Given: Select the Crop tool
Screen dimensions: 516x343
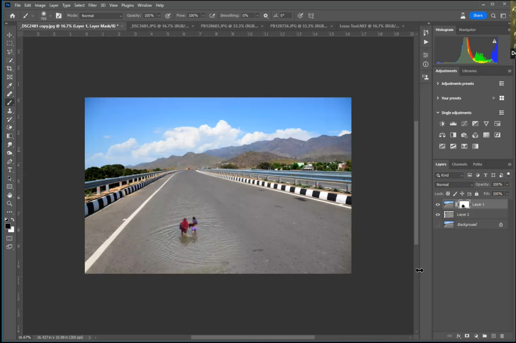Looking at the screenshot, I should (x=10, y=69).
